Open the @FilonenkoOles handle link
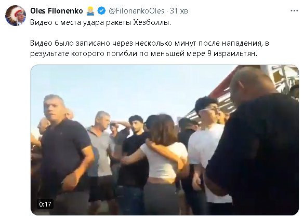 tap(136, 11)
